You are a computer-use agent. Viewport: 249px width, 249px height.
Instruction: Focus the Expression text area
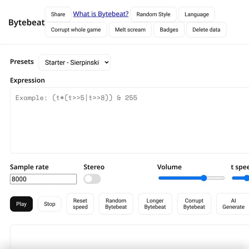[x=129, y=120]
